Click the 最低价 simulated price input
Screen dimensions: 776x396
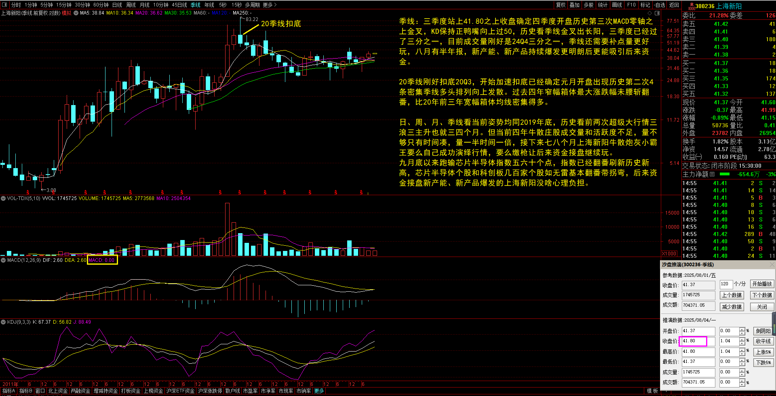[x=698, y=362]
